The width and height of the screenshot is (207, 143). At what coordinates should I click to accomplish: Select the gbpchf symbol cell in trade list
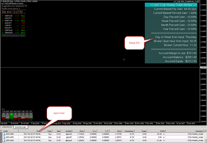(67, 137)
